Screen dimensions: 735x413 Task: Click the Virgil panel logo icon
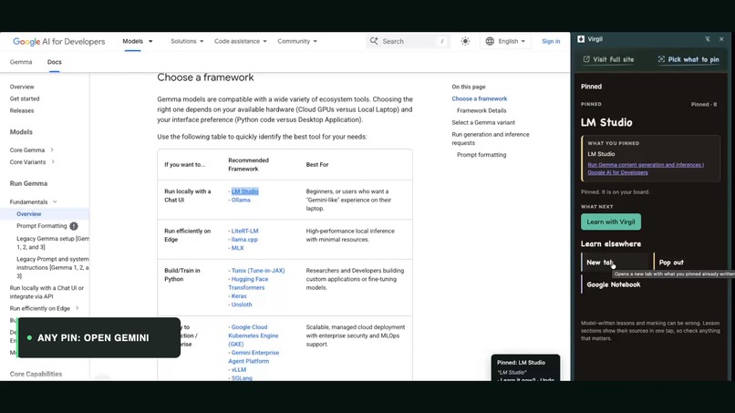581,39
